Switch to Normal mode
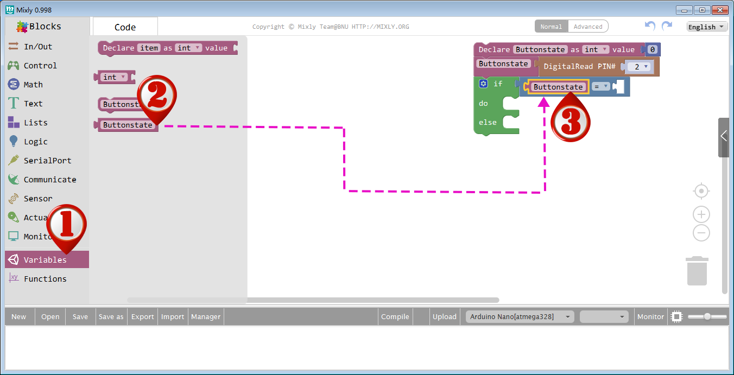The image size is (734, 375). [551, 27]
